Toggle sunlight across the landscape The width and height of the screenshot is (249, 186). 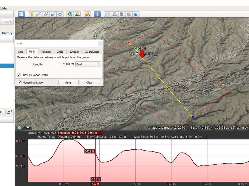(77, 14)
